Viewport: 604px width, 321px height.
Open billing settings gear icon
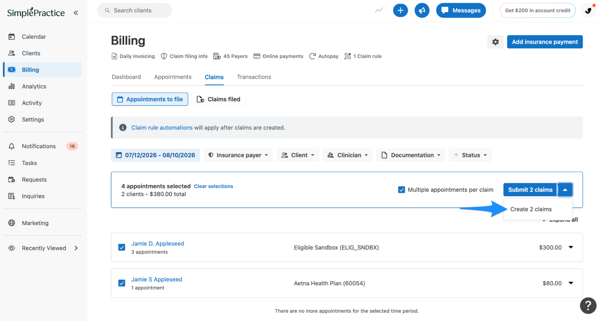pos(495,42)
